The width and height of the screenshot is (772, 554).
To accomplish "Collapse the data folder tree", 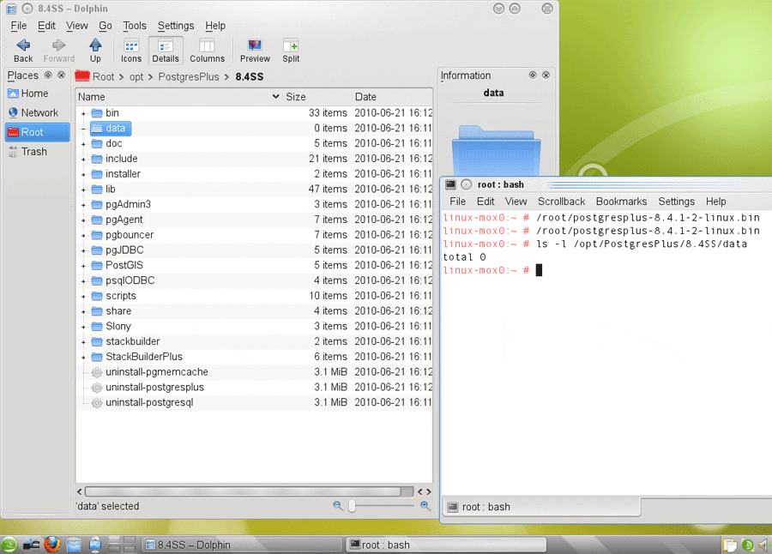I will coord(83,129).
